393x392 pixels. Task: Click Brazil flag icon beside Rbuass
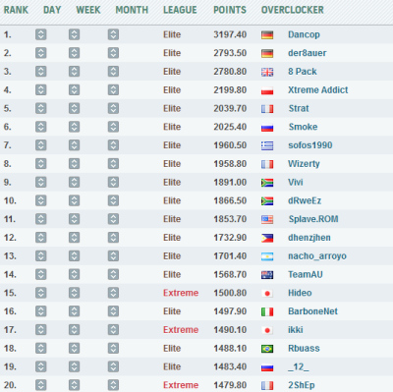pyautogui.click(x=267, y=349)
